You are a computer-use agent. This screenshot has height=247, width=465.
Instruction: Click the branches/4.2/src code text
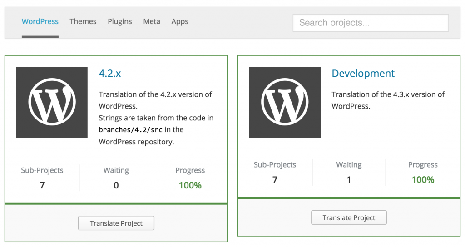pyautogui.click(x=130, y=130)
